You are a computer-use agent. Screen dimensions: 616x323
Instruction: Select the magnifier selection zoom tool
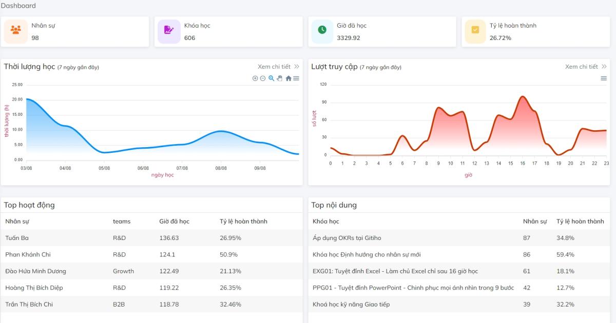272,78
